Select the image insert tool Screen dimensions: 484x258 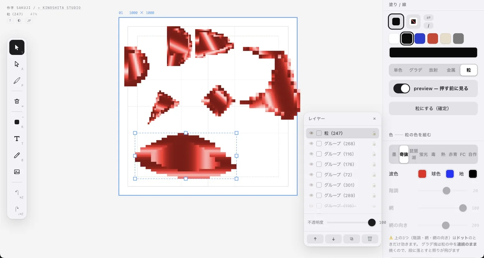pos(17,172)
